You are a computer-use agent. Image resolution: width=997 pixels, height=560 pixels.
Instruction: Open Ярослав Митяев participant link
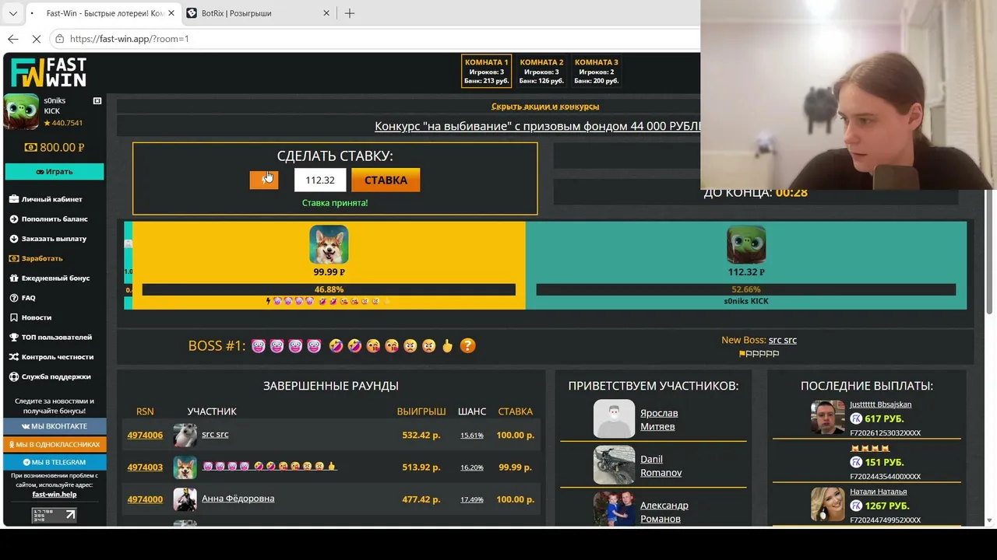pyautogui.click(x=659, y=419)
